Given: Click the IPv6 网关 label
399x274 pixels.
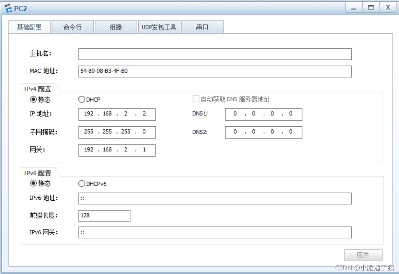Looking at the screenshot, I should click(x=44, y=232).
